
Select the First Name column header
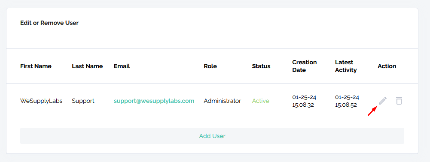tap(36, 66)
